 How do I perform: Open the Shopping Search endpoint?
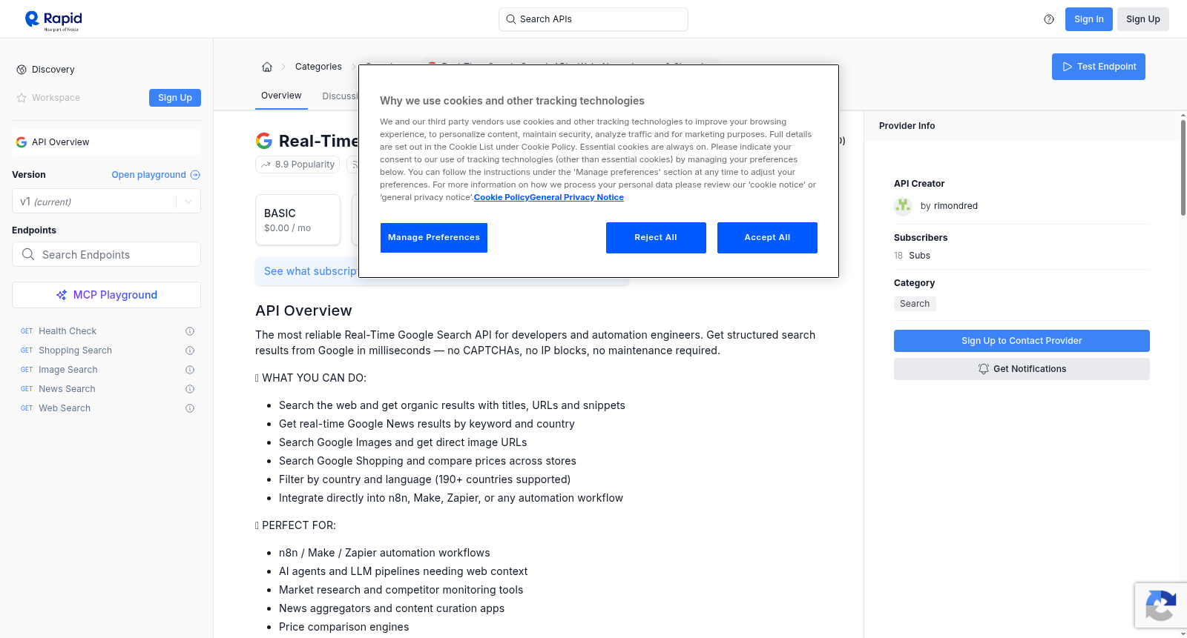75,350
